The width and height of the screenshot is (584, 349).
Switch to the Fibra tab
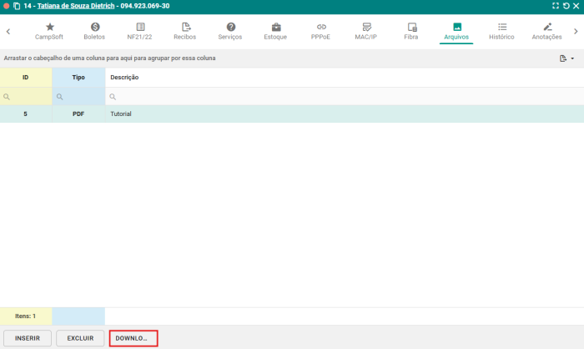[x=411, y=31]
